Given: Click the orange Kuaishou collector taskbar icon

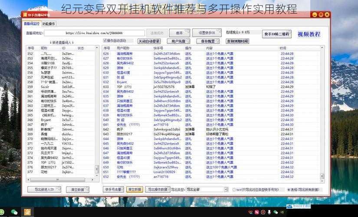Looking at the screenshot, I should pos(27,212).
